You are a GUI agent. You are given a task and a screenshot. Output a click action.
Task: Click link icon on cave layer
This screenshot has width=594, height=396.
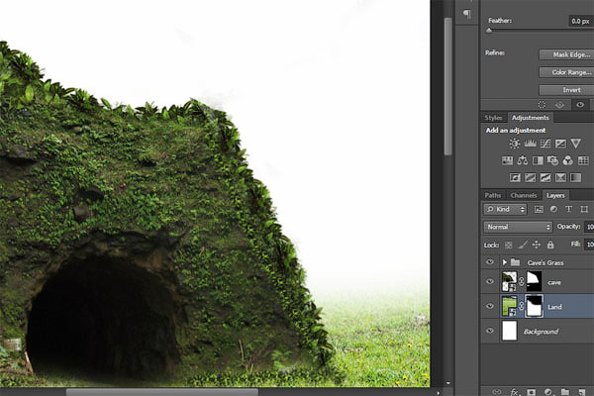522,282
